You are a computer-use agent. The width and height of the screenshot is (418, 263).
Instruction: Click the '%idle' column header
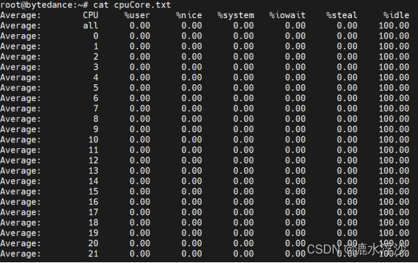coord(396,15)
